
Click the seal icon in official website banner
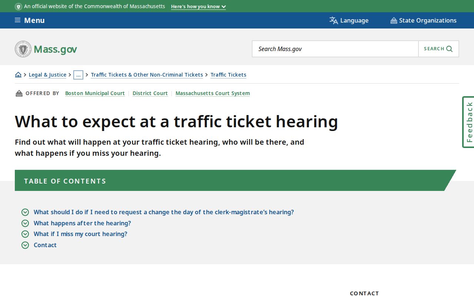click(19, 6)
